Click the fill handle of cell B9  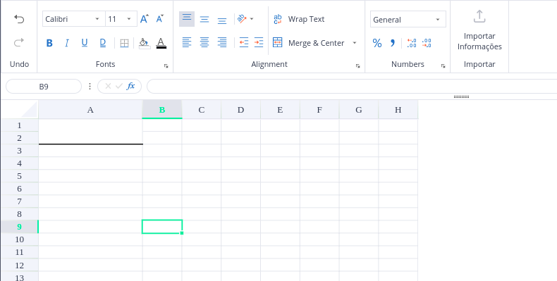coord(182,233)
